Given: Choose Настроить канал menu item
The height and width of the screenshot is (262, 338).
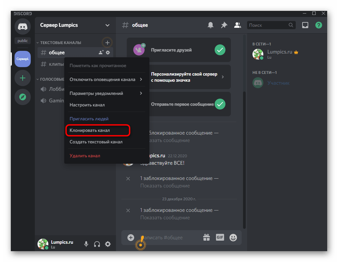Looking at the screenshot, I should point(107,105).
